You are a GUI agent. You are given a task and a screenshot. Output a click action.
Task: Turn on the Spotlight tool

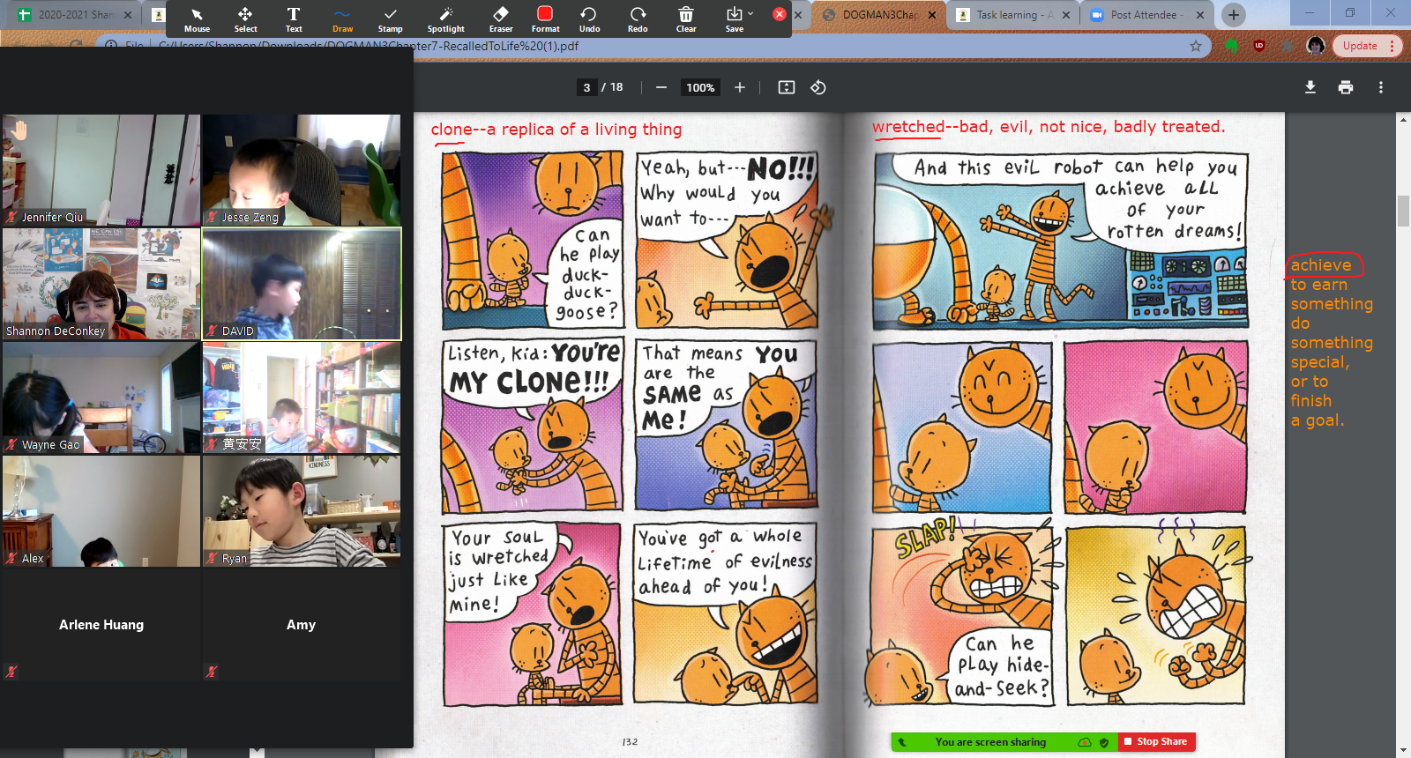[x=446, y=19]
